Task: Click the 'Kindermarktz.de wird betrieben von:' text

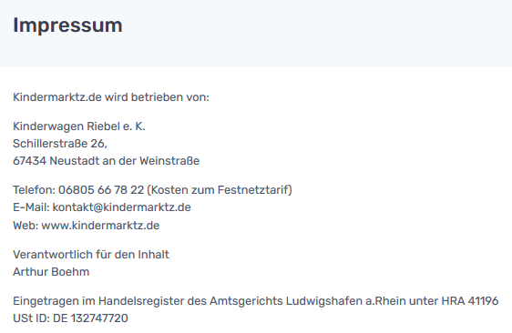Action: pyautogui.click(x=111, y=97)
